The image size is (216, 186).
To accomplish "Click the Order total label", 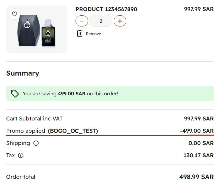I will click(x=21, y=177).
